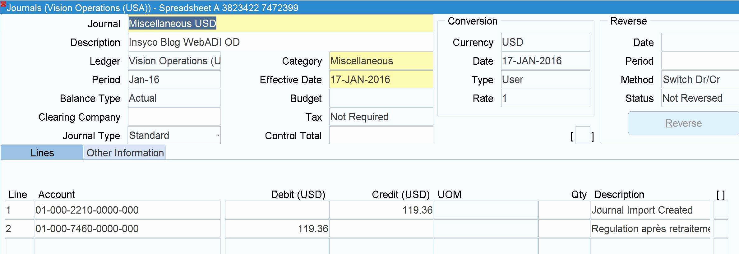Open the header descriptive flexfield box
The image size is (739, 254).
pyautogui.click(x=582, y=136)
